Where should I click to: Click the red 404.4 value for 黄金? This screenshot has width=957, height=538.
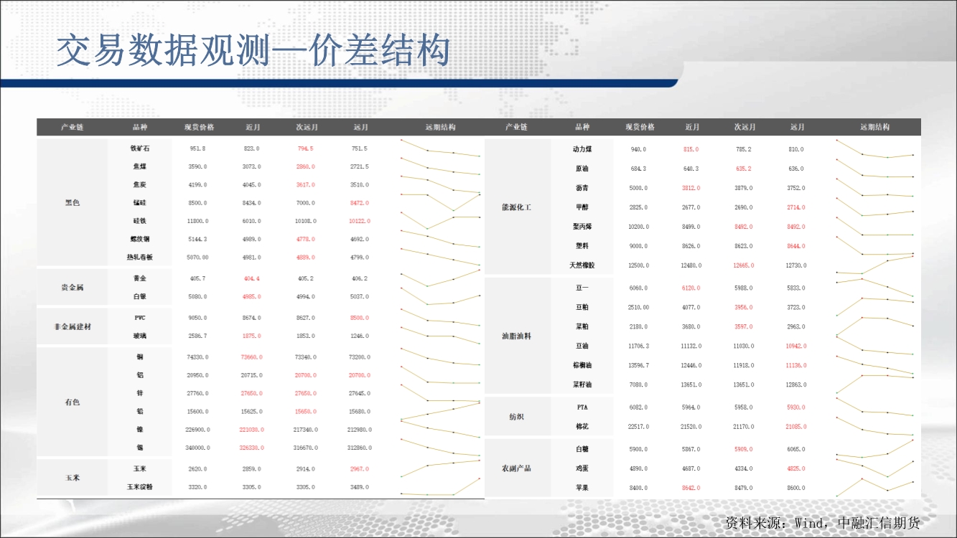click(x=252, y=278)
